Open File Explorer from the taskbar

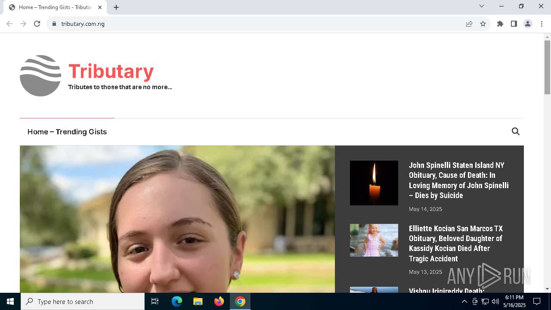pos(198,301)
